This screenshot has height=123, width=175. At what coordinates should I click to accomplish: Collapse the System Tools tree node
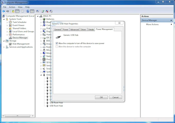coord(4,19)
